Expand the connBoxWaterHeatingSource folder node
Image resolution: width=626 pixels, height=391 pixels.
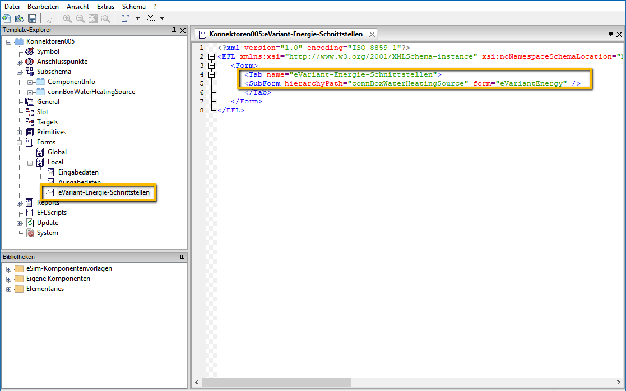coord(30,92)
